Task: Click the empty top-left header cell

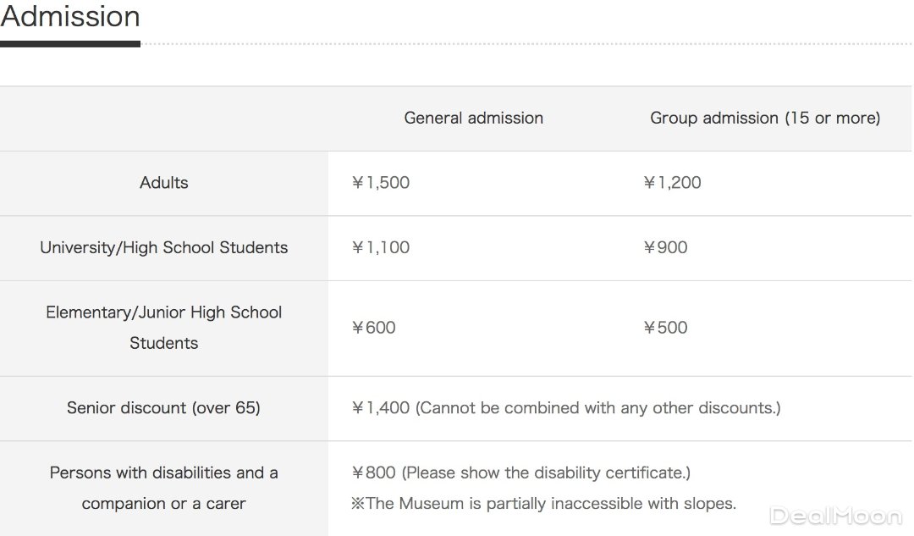Action: pyautogui.click(x=163, y=118)
